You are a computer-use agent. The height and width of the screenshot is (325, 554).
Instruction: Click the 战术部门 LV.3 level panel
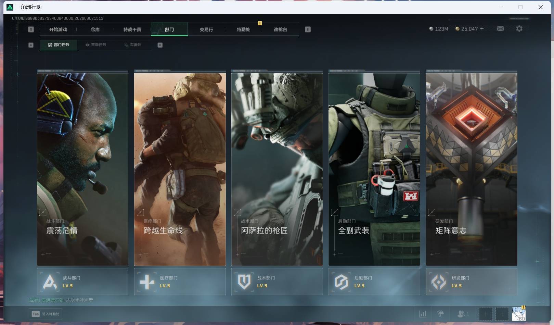point(277,282)
